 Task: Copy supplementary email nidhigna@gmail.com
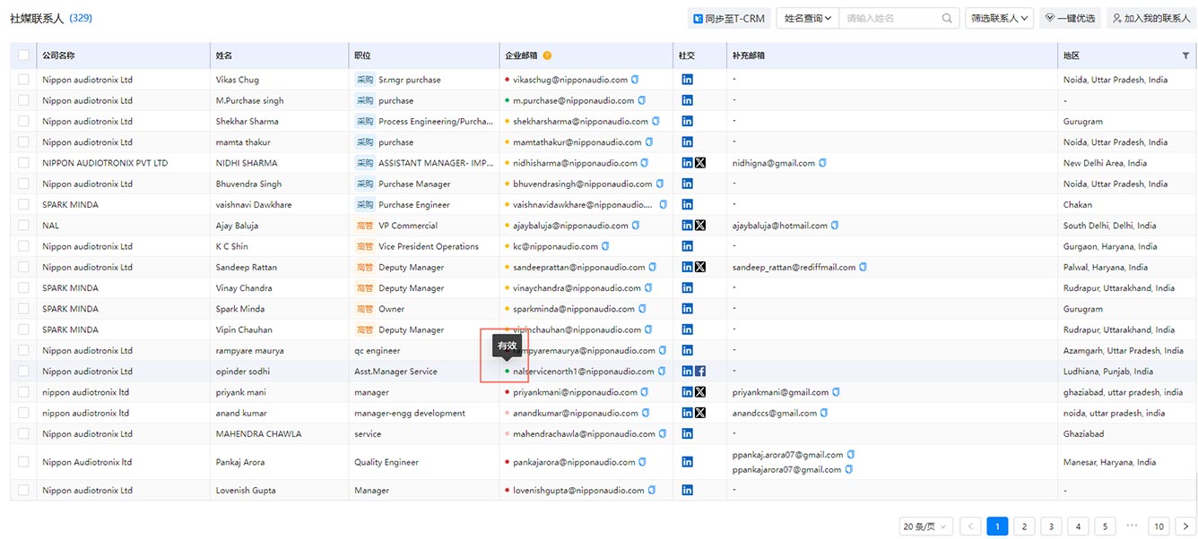pos(822,163)
